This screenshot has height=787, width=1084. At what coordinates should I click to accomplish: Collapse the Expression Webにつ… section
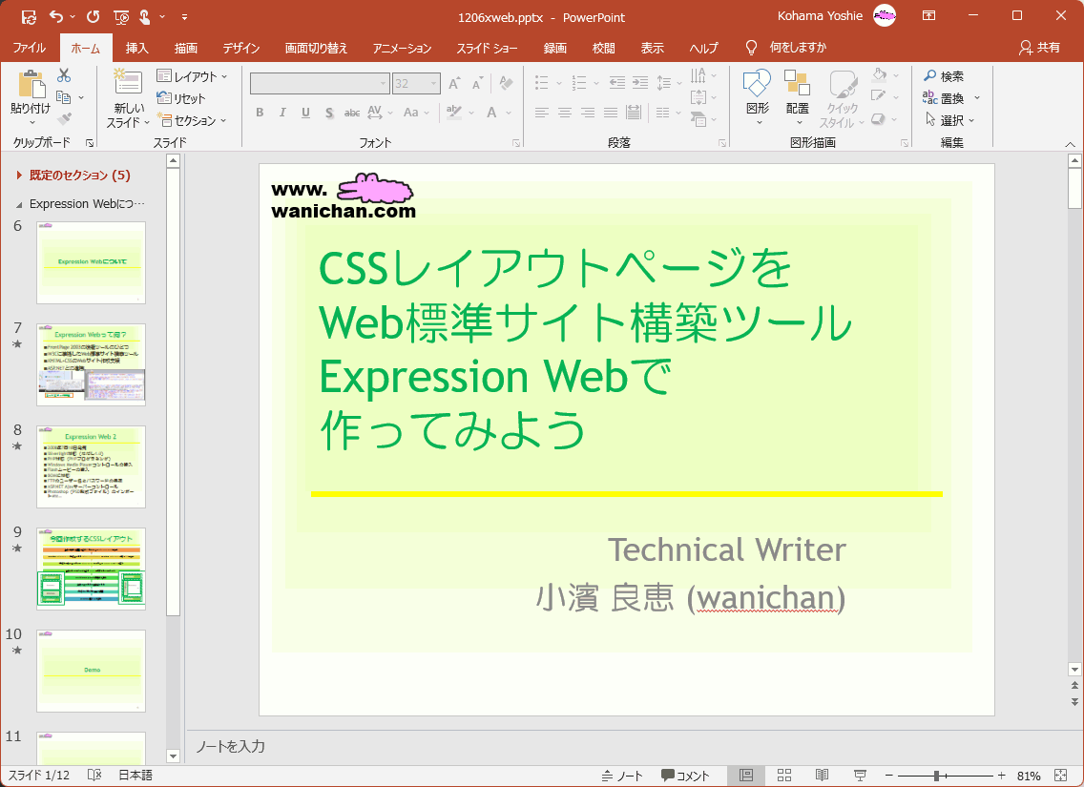click(19, 204)
